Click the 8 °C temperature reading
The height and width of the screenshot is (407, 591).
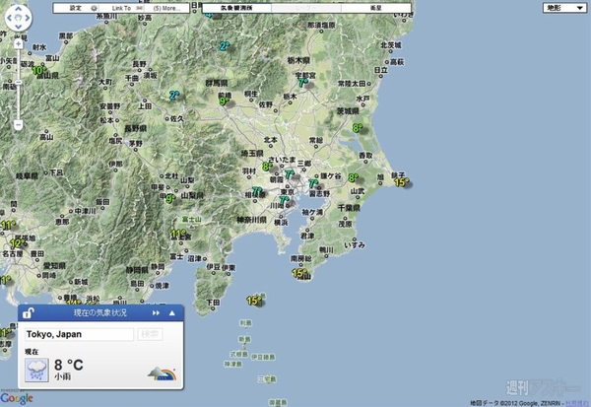[x=69, y=365]
